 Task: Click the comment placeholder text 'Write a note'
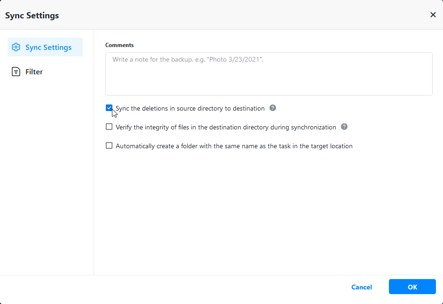click(188, 60)
